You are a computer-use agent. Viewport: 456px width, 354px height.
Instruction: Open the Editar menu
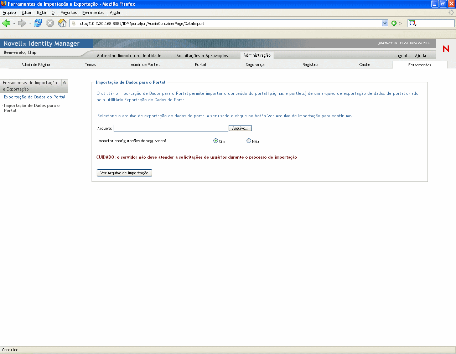(x=26, y=12)
